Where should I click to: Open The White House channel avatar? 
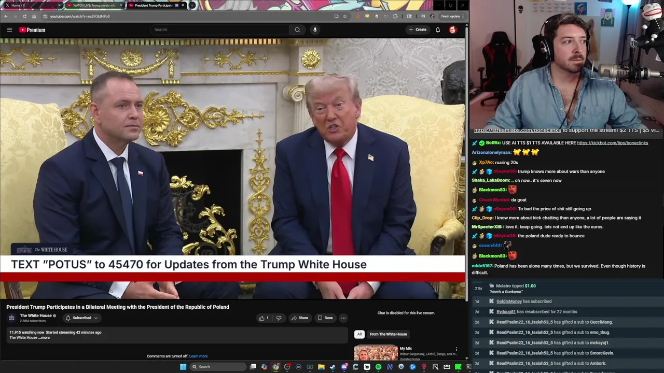click(11, 318)
